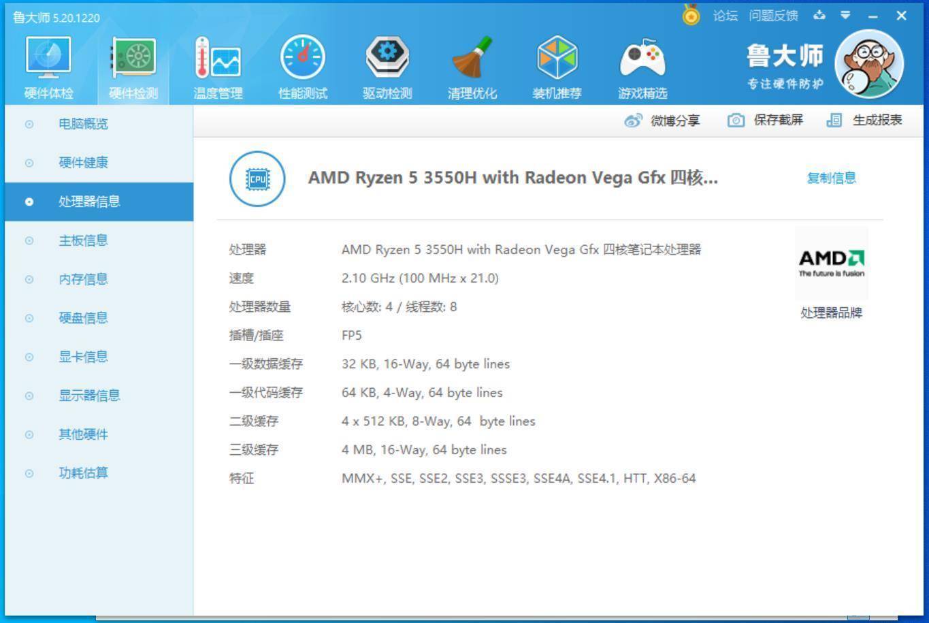The width and height of the screenshot is (929, 623).
Task: Open 温度管理 temperature management
Action: click(218, 68)
